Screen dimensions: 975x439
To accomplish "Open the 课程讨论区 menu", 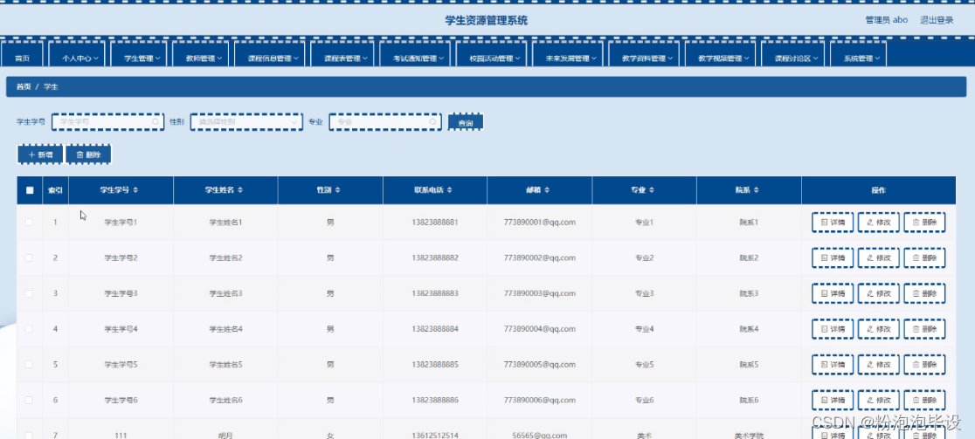I will pyautogui.click(x=792, y=55).
